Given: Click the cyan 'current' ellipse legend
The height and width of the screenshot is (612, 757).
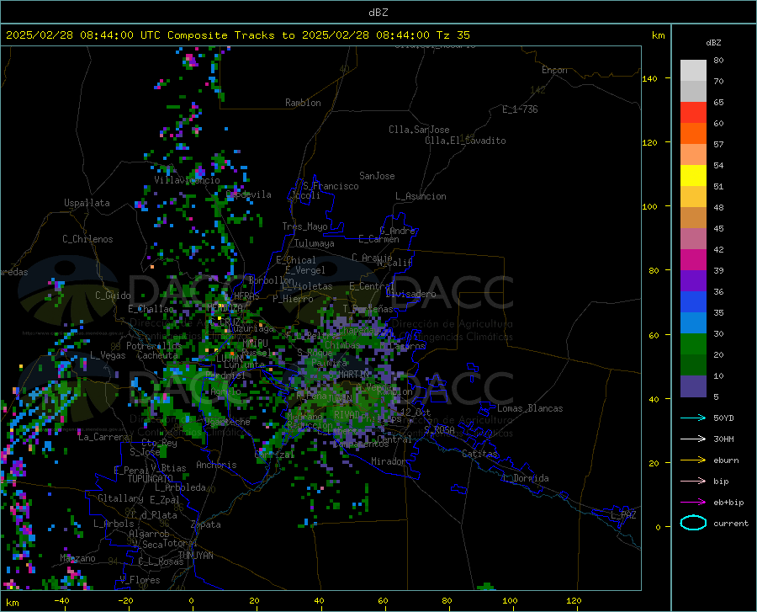Looking at the screenshot, I should pyautogui.click(x=693, y=523).
